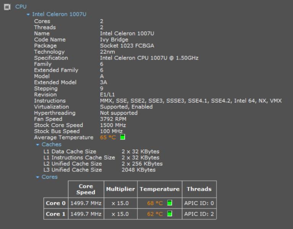Select the L2 Unified Cache value 2 x 256 KBytes
Image resolution: width=293 pixels, height=229 pixels.
pos(142,164)
